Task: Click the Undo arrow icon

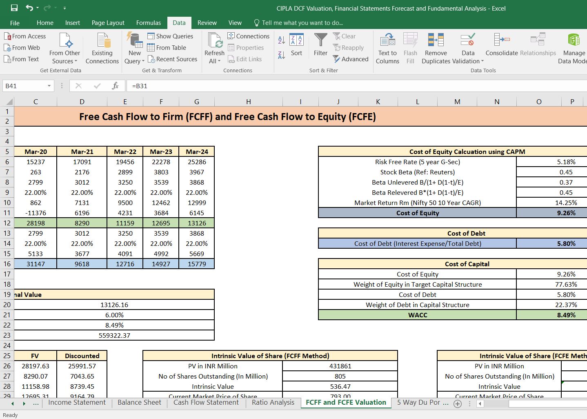Action: (29, 8)
